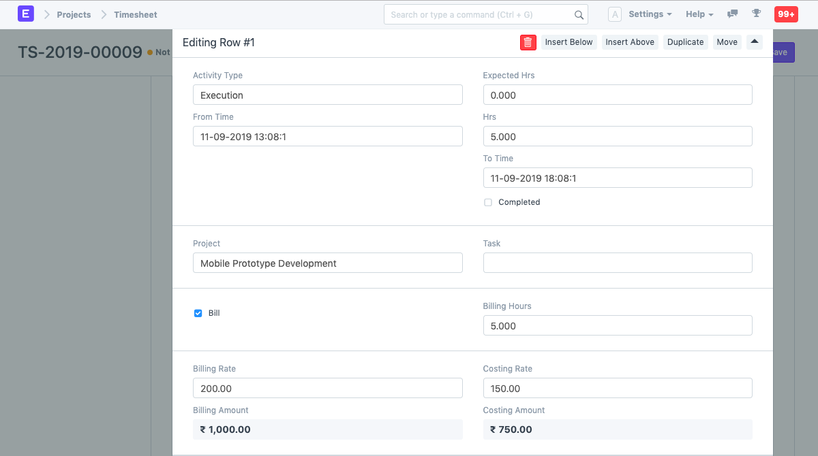Click the search magnifier icon
The width and height of the screenshot is (818, 456).
coord(579,14)
